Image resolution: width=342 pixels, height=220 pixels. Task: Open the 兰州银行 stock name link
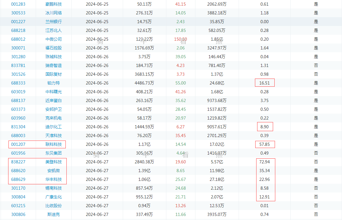[x=54, y=22]
